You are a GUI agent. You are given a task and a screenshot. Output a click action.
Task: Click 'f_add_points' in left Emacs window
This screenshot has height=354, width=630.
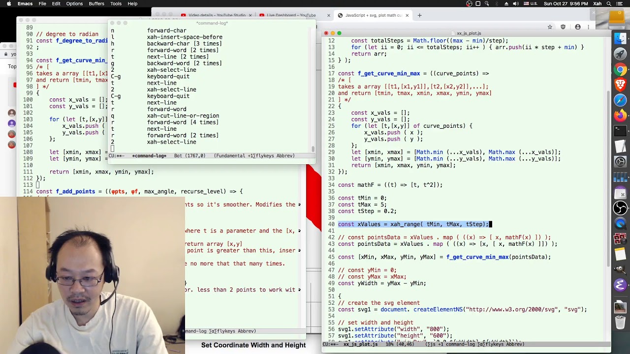[75, 191]
